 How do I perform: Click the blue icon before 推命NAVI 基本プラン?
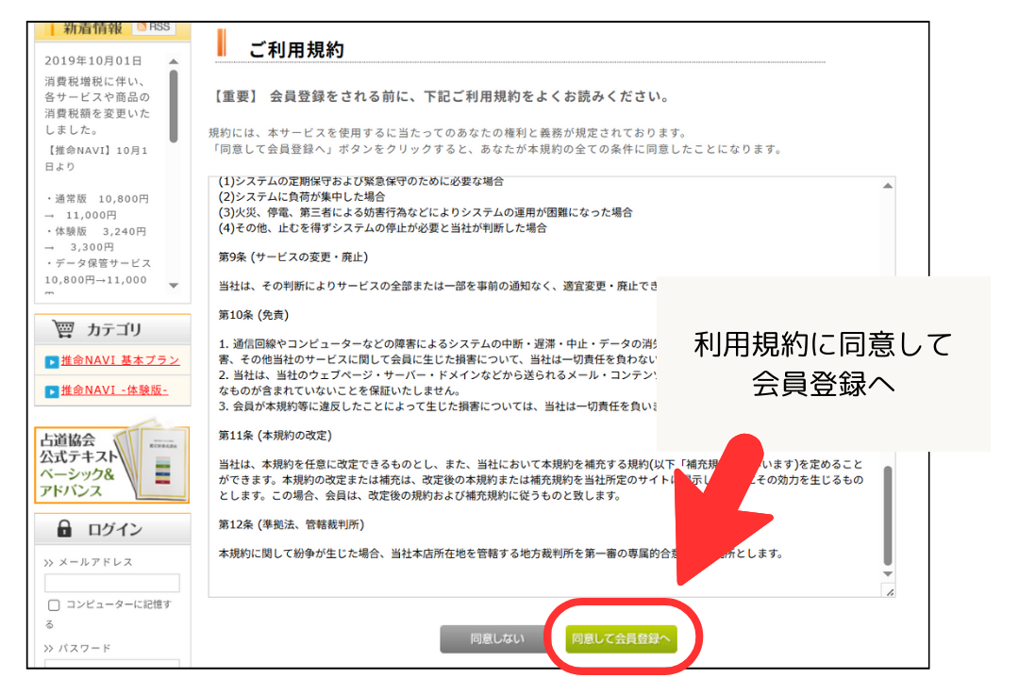click(52, 362)
